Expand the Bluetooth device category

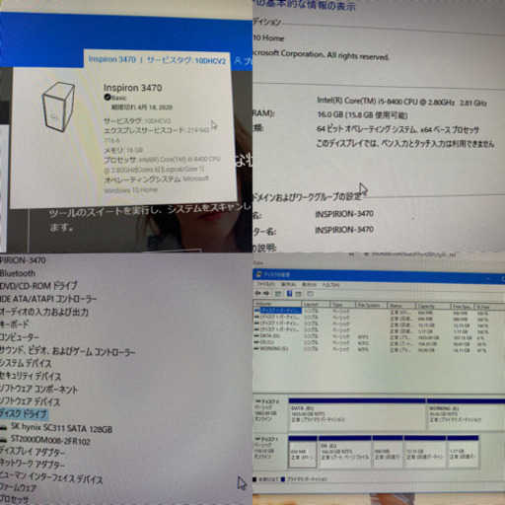click(18, 273)
